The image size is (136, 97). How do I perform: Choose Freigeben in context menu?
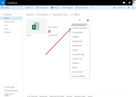pyautogui.click(x=80, y=37)
